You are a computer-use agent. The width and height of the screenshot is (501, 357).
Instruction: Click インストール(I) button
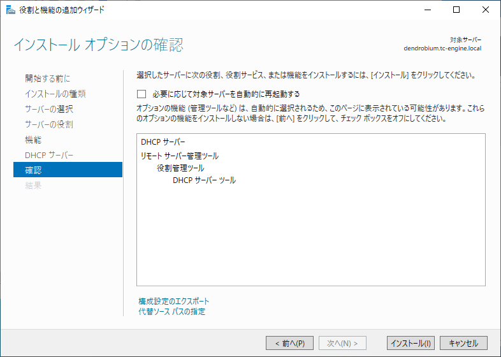point(410,343)
